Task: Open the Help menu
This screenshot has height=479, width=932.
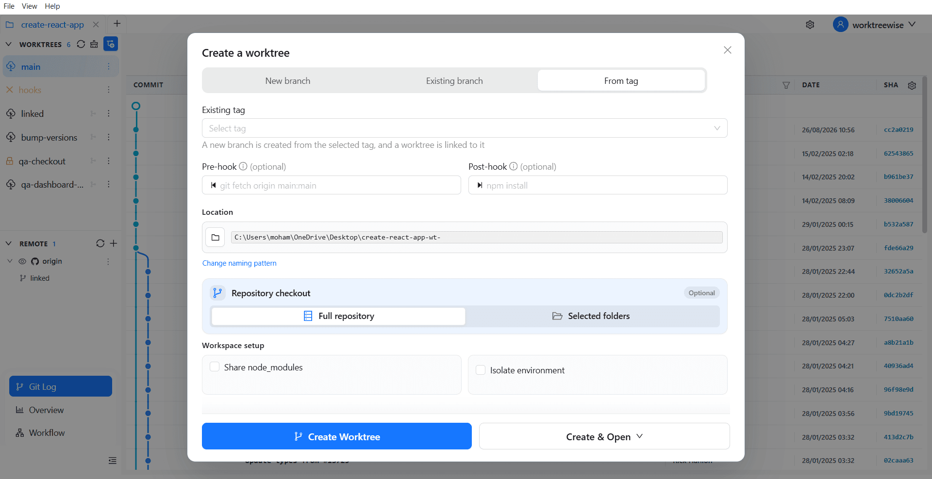Action: click(52, 6)
